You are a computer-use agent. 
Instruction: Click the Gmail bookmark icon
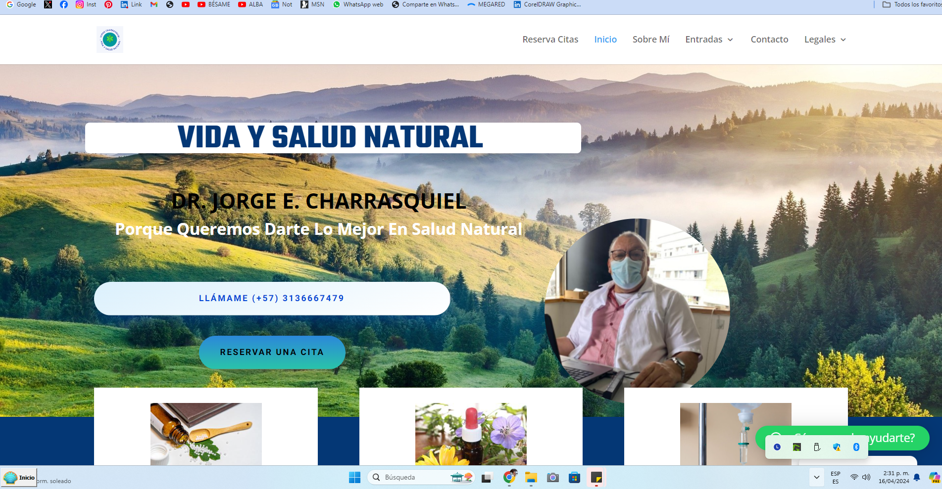pyautogui.click(x=154, y=4)
